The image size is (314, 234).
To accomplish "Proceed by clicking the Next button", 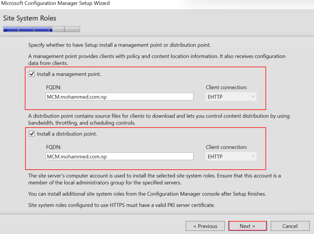I will coord(247,226).
